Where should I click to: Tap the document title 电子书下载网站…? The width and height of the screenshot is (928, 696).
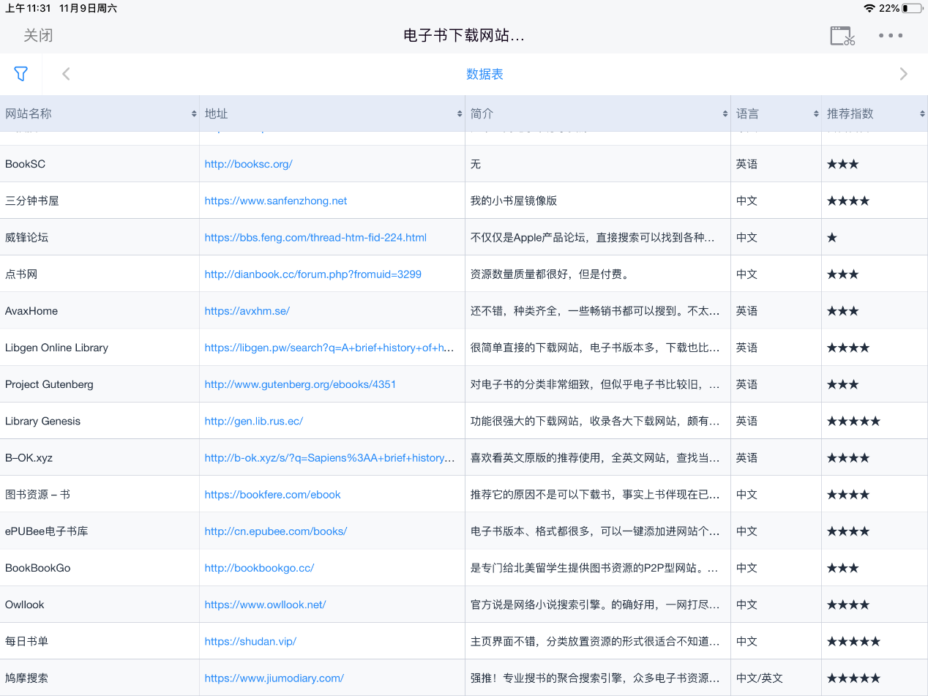click(464, 35)
